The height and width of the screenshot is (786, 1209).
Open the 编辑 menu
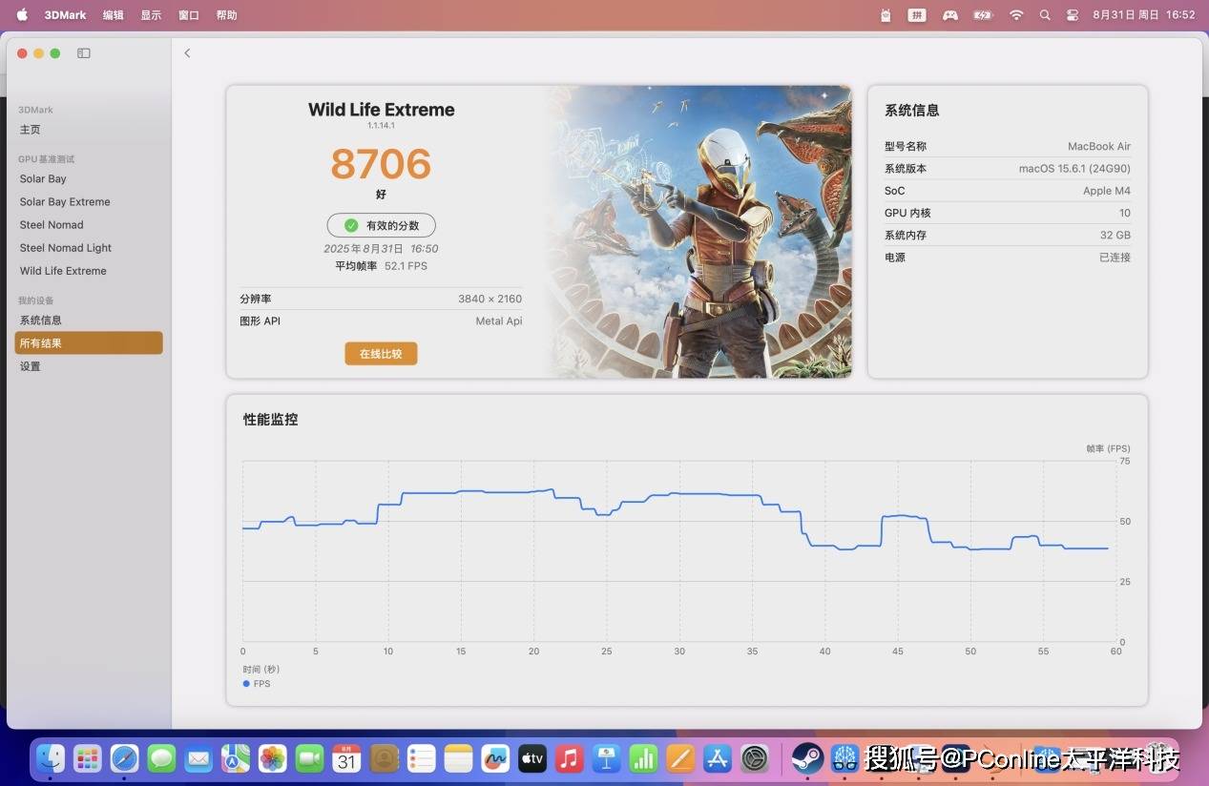[x=114, y=14]
